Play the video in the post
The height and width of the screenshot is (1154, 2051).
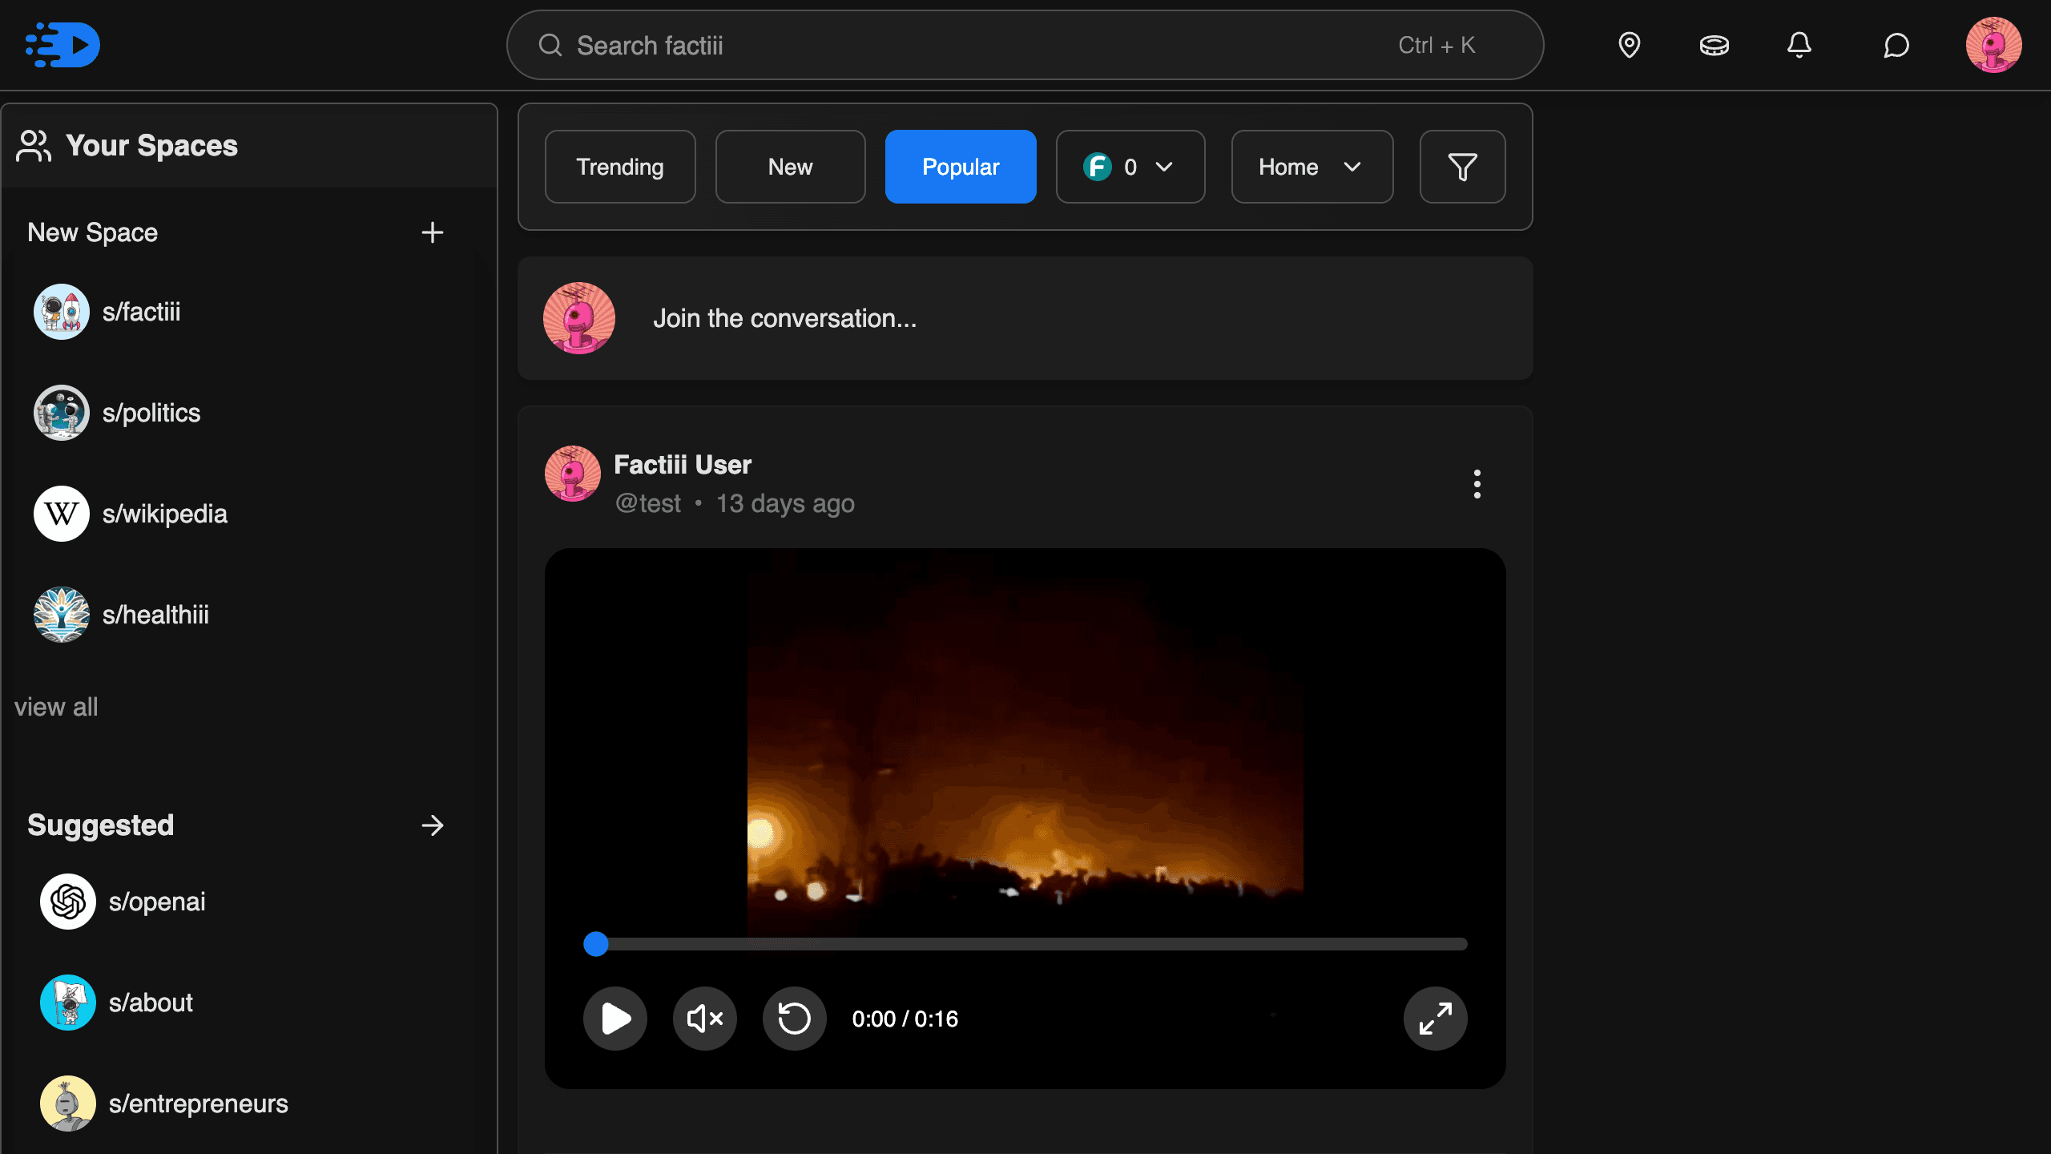(614, 1019)
